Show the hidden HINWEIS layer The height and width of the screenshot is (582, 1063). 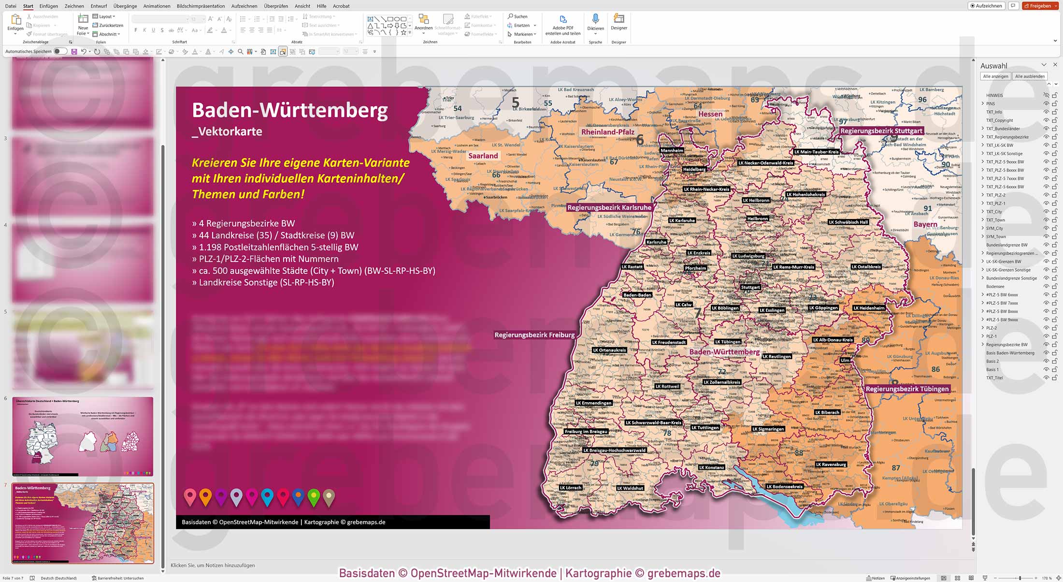[1046, 95]
